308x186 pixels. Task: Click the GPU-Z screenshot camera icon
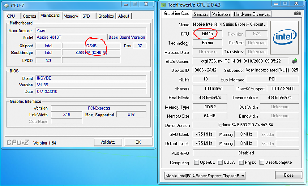tap(297, 14)
